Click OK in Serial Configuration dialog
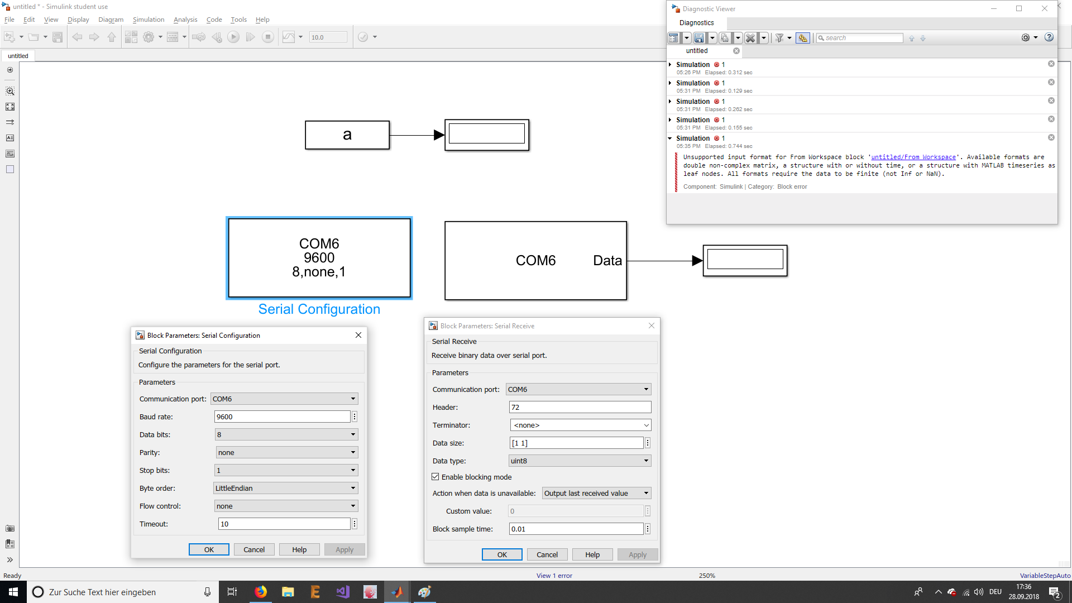This screenshot has width=1072, height=603. 209,549
